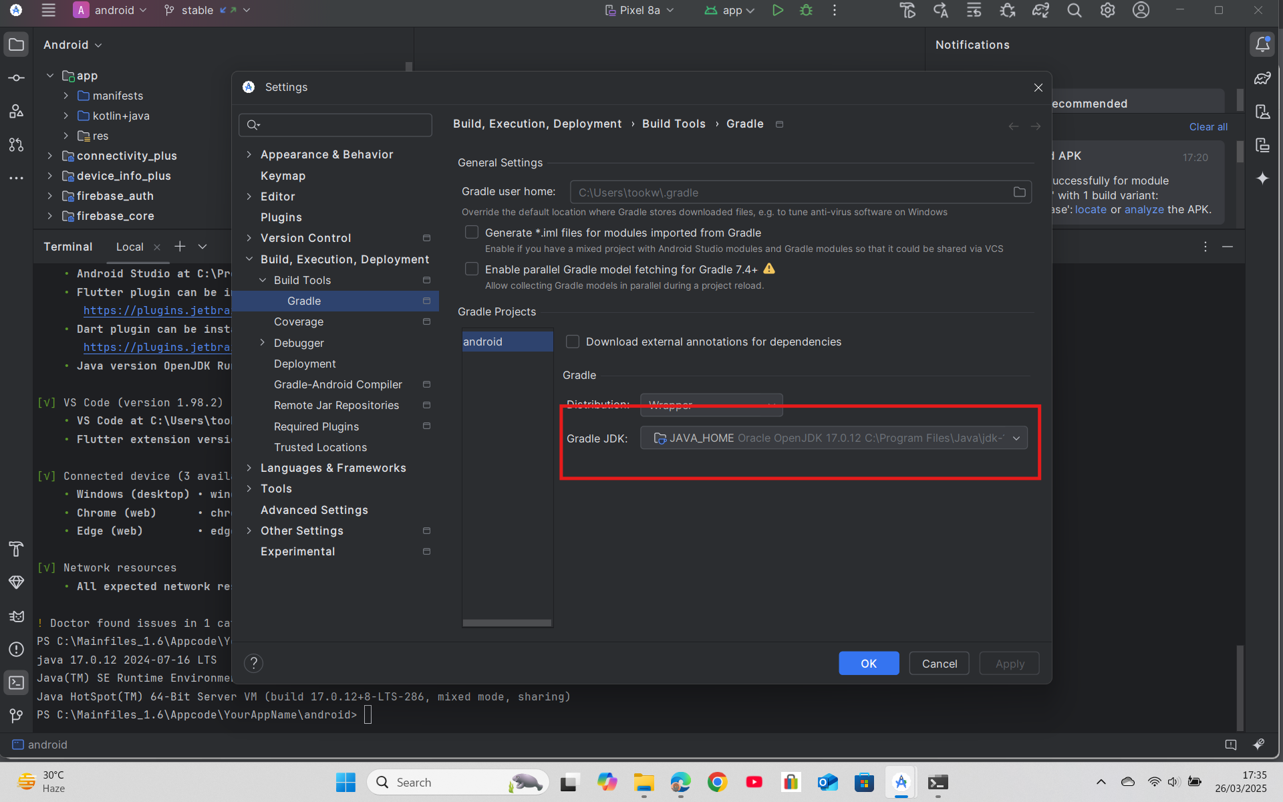
Task: Click OK to confirm settings
Action: click(869, 663)
